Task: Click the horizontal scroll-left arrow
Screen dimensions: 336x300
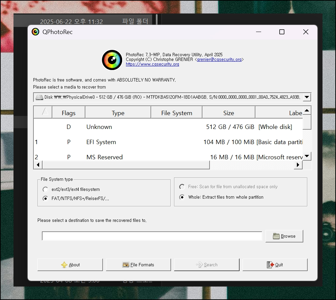Action: point(38,165)
